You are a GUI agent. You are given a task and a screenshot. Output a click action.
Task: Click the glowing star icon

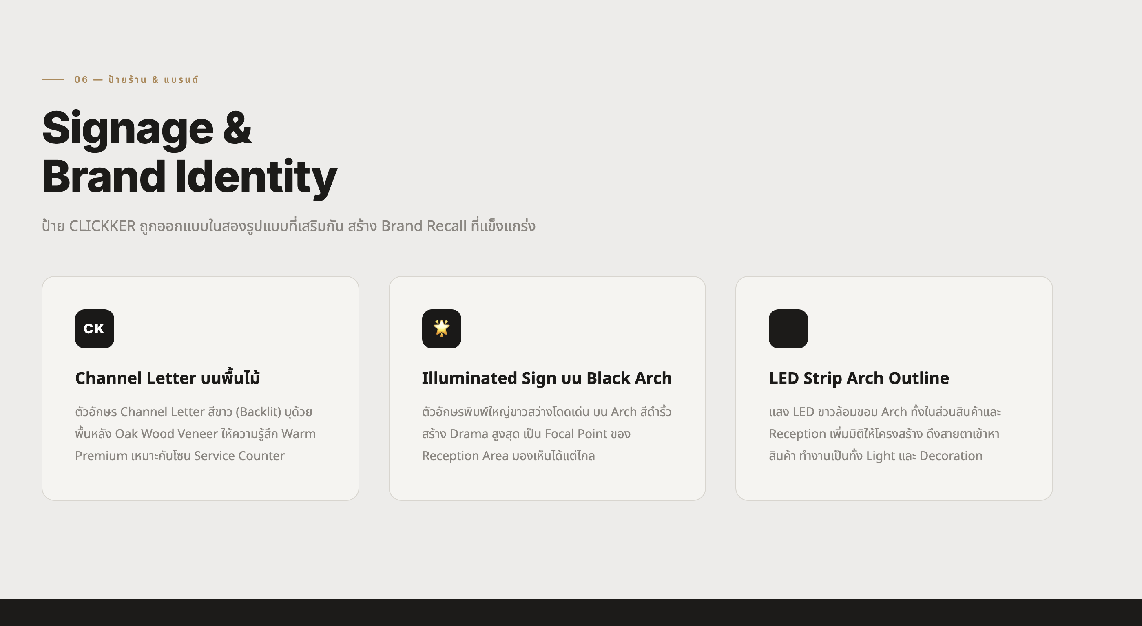click(x=442, y=329)
